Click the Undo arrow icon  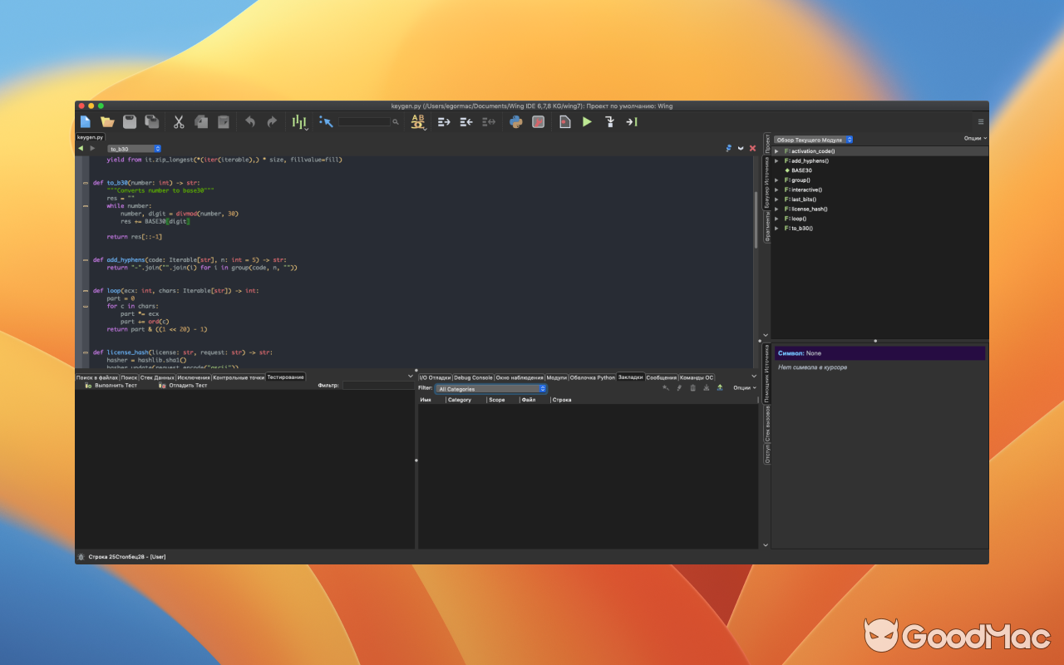[x=249, y=122]
